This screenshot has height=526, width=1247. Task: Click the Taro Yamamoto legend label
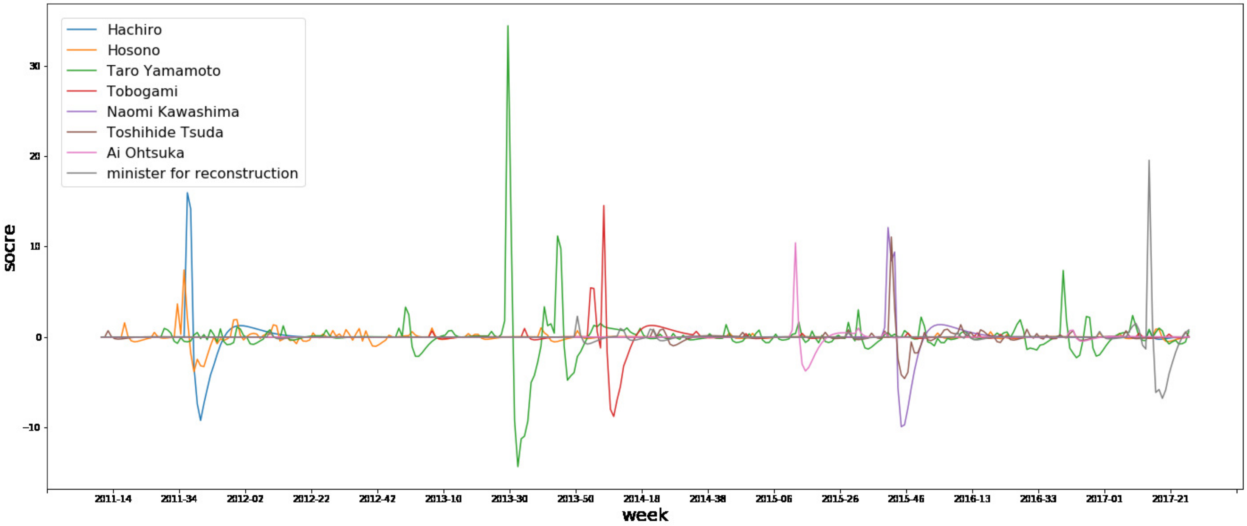pos(163,71)
